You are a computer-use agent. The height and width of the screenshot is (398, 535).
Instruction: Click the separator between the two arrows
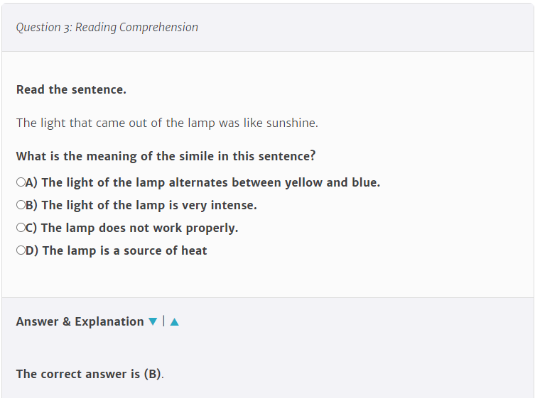point(164,321)
